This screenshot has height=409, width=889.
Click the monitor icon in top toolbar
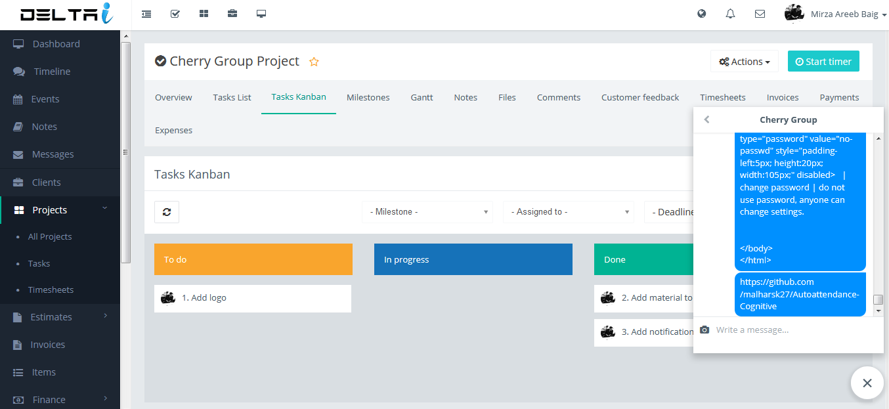[x=261, y=14]
